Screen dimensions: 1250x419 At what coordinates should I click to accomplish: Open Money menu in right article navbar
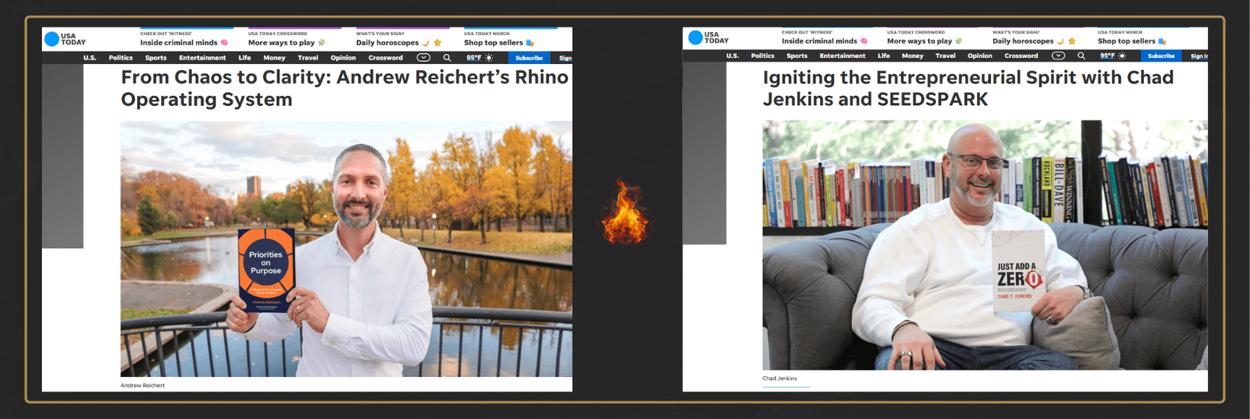[x=912, y=56]
